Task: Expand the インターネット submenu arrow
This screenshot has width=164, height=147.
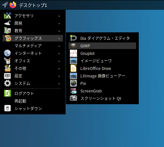Action: pyautogui.click(x=59, y=54)
